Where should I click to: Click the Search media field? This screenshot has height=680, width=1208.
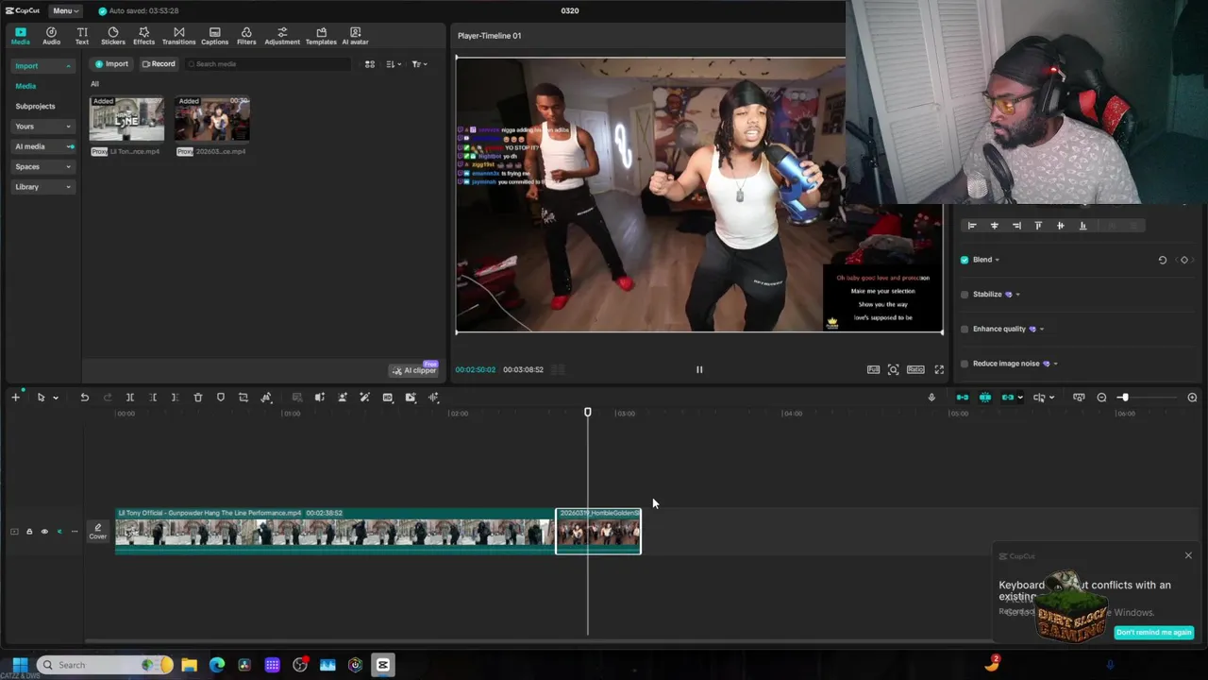click(267, 64)
